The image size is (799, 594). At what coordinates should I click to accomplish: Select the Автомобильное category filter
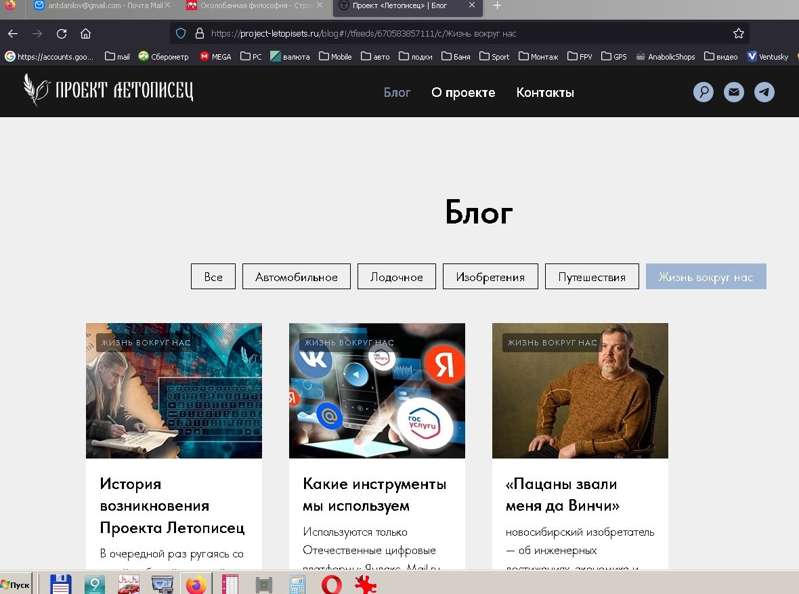(x=296, y=277)
